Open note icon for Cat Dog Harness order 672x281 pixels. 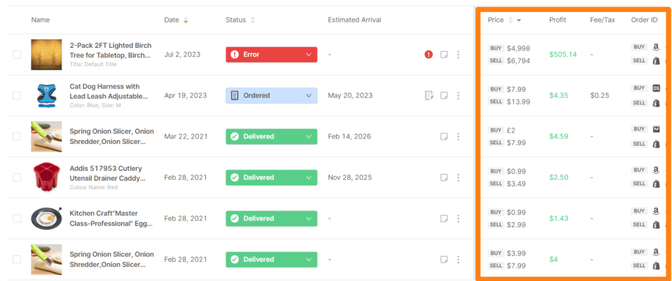[444, 95]
